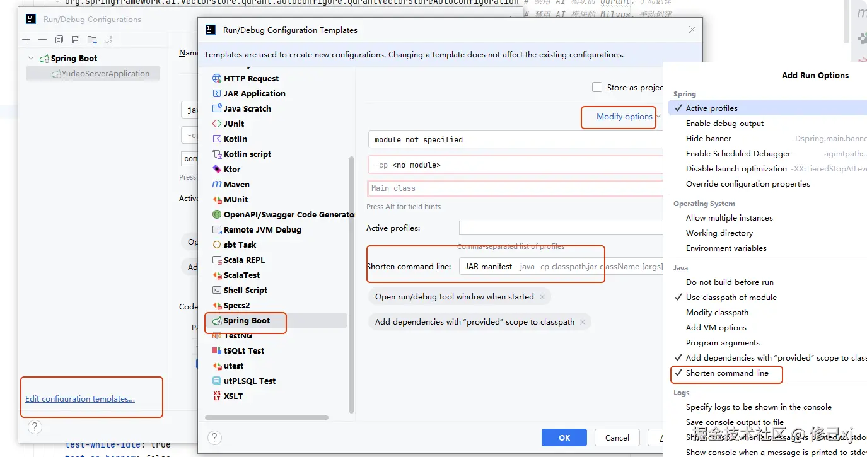Image resolution: width=867 pixels, height=457 pixels.
Task: Focus the Active profiles text field
Action: coord(561,228)
